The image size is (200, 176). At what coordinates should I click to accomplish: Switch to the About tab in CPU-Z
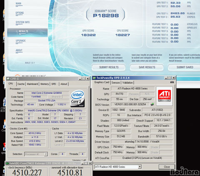point(64,84)
